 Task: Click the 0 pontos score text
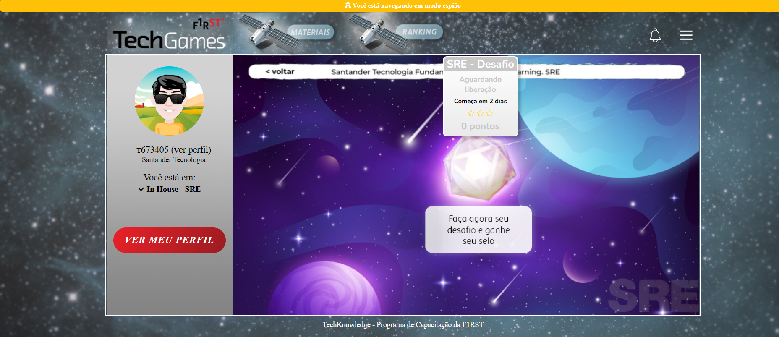480,126
